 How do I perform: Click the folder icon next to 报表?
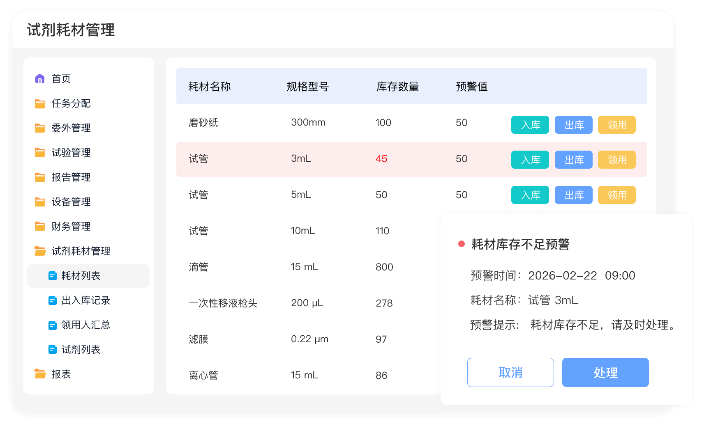coord(40,374)
